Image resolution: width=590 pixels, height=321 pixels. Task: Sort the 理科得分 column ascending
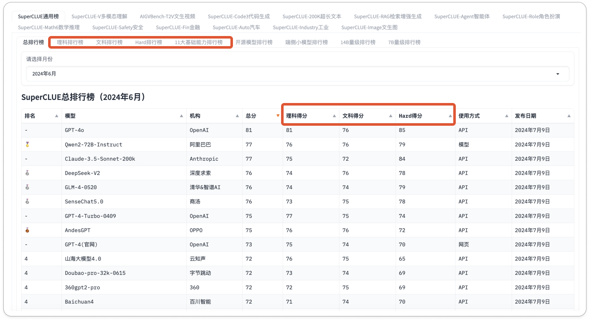[x=335, y=116]
